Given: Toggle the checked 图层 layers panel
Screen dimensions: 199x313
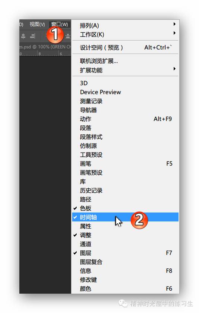Looking at the screenshot, I should 125,253.
